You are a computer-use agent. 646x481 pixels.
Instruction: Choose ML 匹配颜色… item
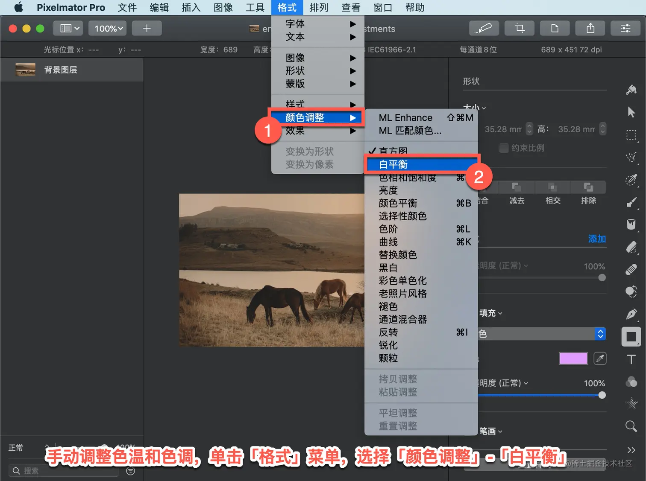[x=421, y=131]
